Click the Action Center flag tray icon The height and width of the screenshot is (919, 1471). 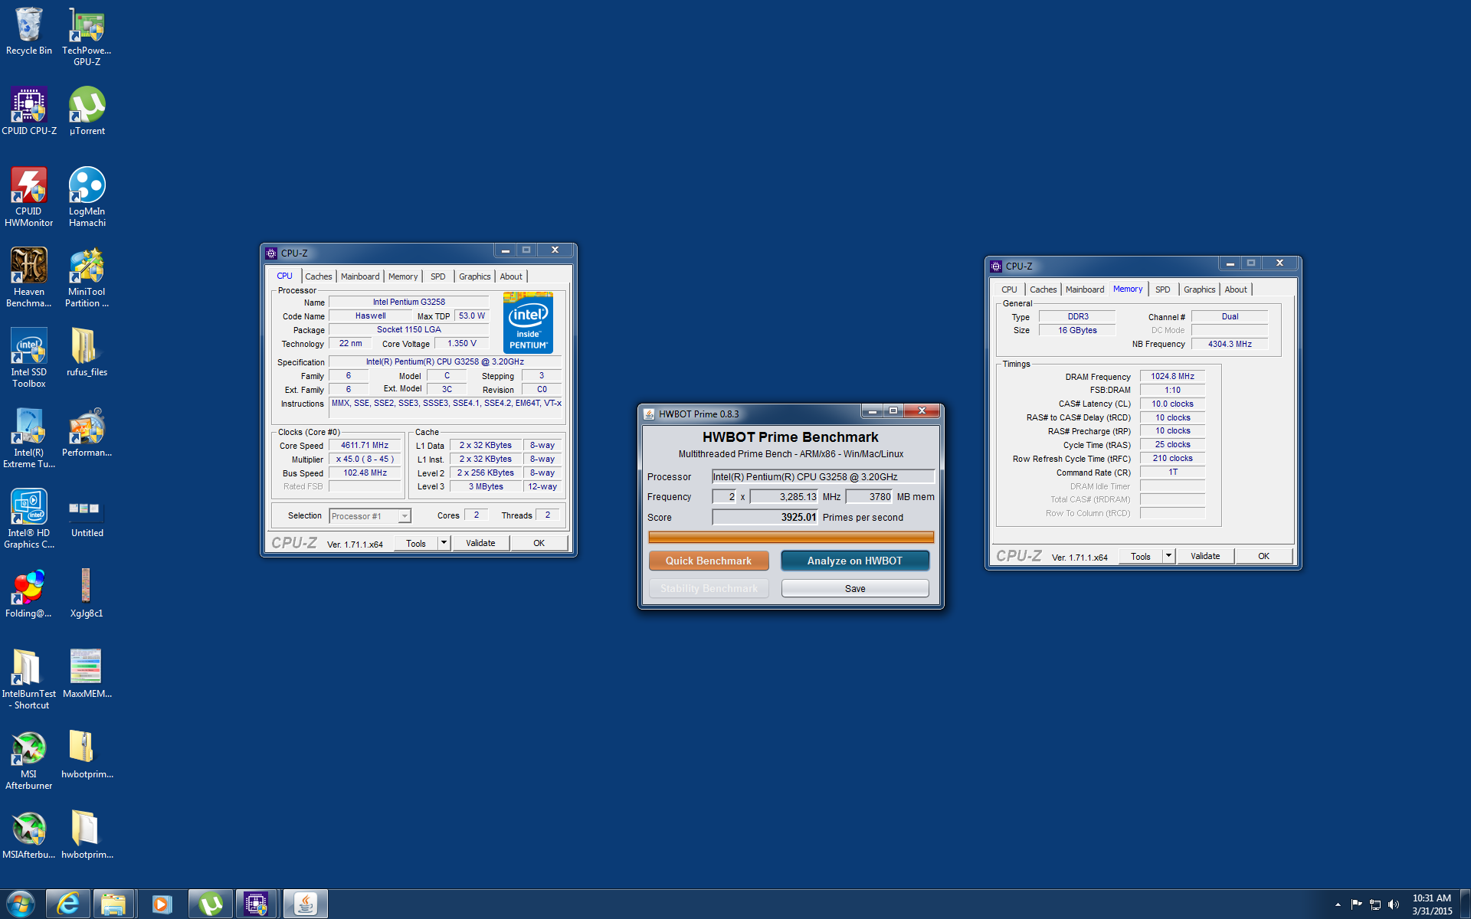coord(1357,904)
